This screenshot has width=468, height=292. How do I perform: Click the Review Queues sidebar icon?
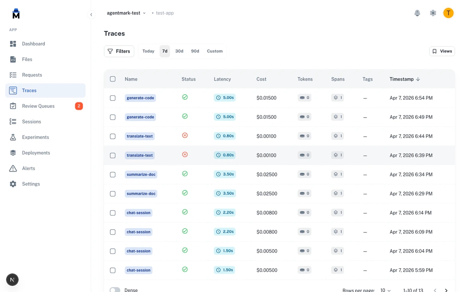[13, 106]
